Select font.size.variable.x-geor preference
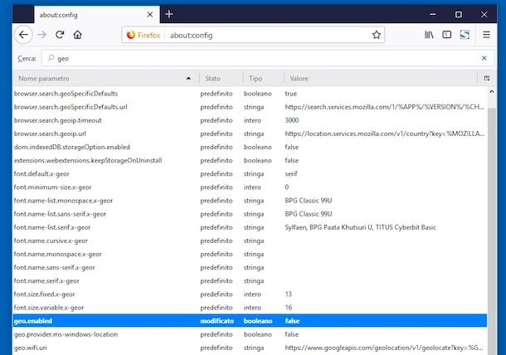Viewport: 506px width, 355px height. 250,308
